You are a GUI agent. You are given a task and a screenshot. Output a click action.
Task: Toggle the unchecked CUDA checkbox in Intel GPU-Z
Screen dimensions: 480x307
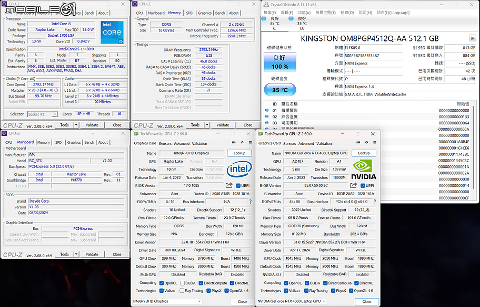[183, 283]
